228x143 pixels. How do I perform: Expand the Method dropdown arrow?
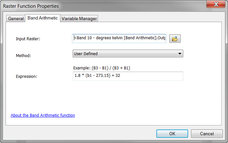[180, 54]
